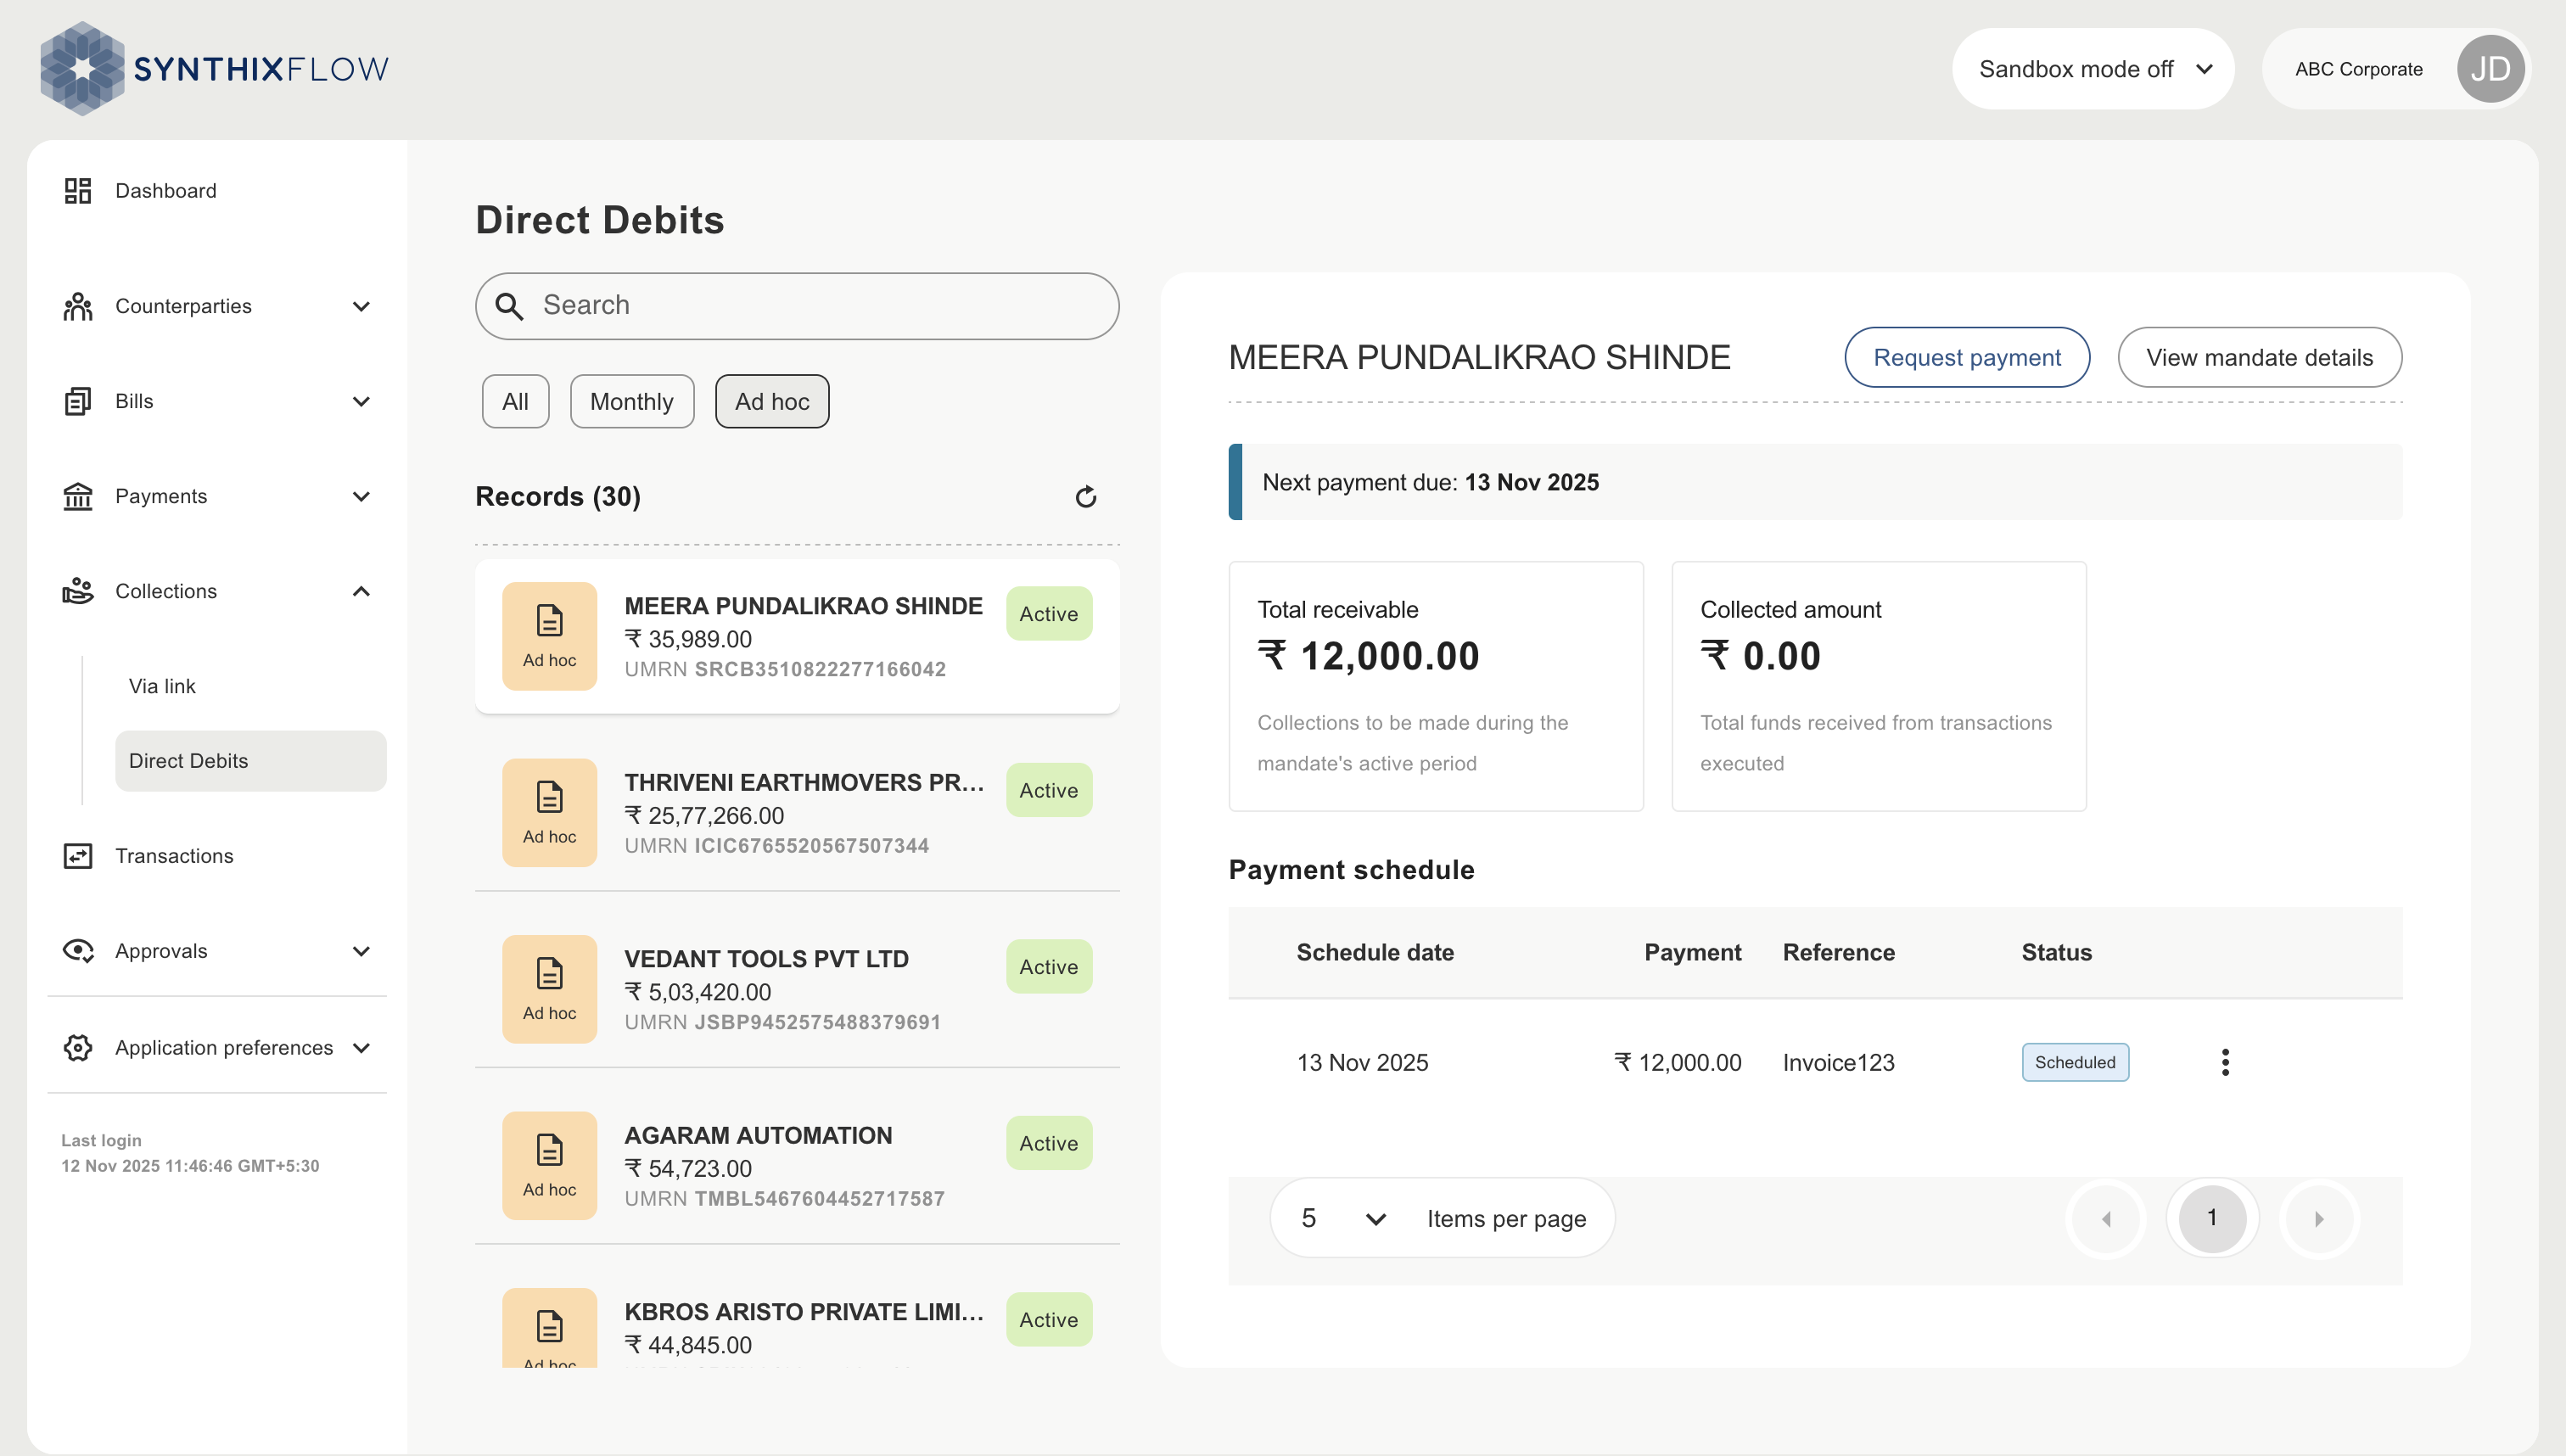Click the Bills document icon
Image resolution: width=2566 pixels, height=1456 pixels.
[x=78, y=401]
